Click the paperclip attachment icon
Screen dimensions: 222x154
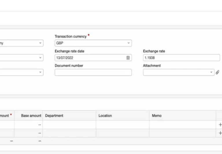click(217, 72)
